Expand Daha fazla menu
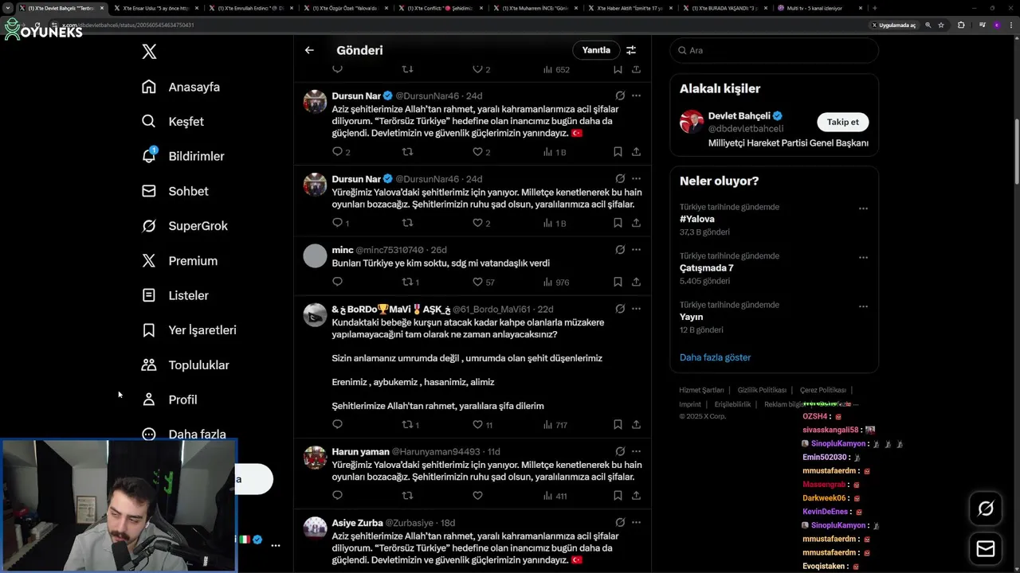Viewport: 1020px width, 573px height. pyautogui.click(x=183, y=434)
